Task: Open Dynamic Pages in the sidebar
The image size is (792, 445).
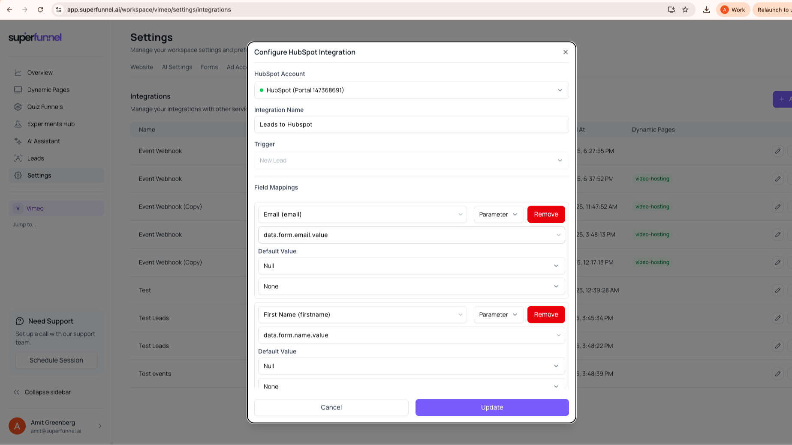Action: coord(48,90)
